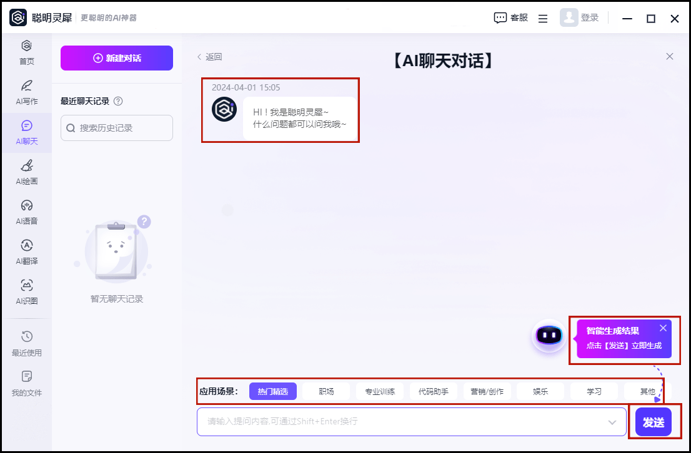Open 最近使用 recent history icon
The width and height of the screenshot is (691, 453).
pos(26,338)
